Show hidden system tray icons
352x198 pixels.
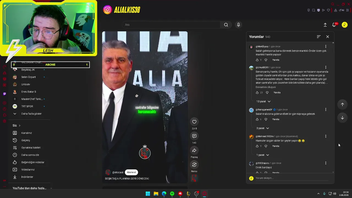click(318, 194)
